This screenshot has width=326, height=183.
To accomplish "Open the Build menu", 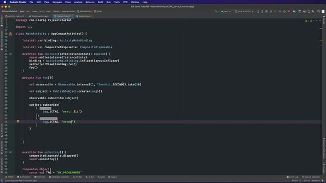I will [x=101, y=2].
